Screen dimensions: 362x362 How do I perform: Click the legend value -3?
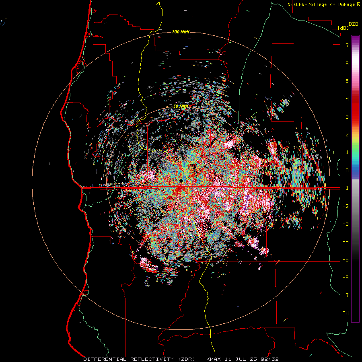pos(346,224)
